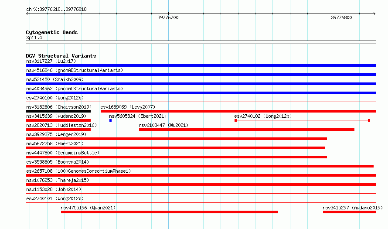Viewport: 388px width, 229px height.
Task: Open nsv1076253 (Thareja2015) label
Action: (x=58, y=180)
